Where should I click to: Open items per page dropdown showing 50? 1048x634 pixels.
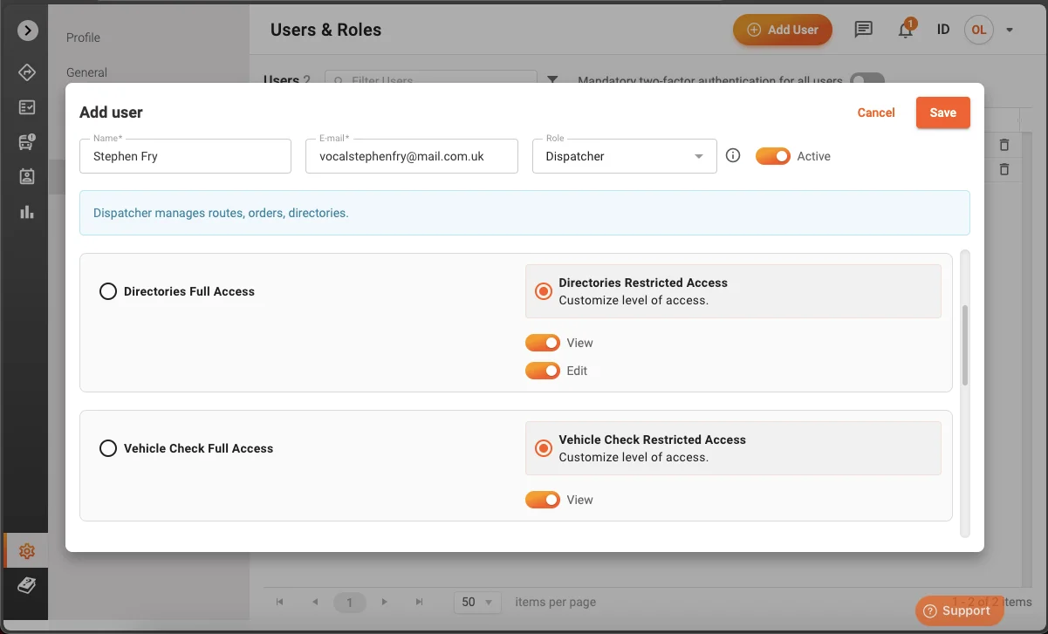point(477,602)
